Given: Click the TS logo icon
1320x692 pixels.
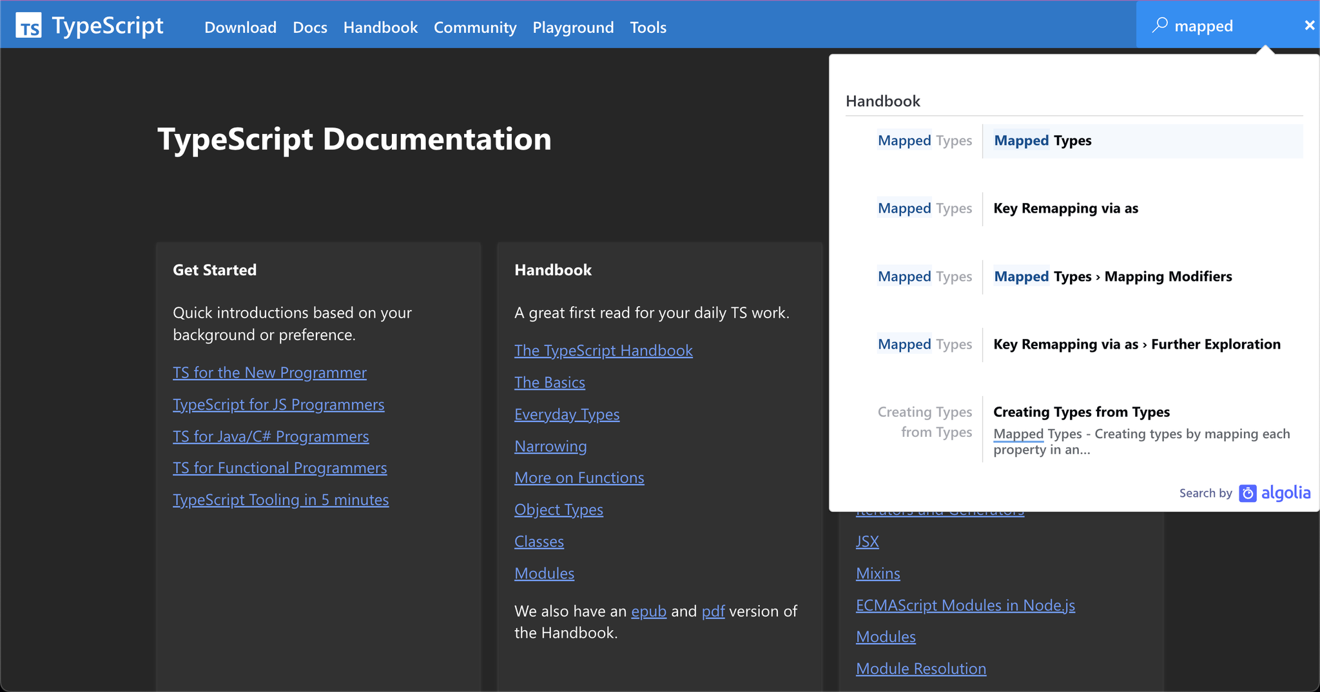Looking at the screenshot, I should (28, 26).
